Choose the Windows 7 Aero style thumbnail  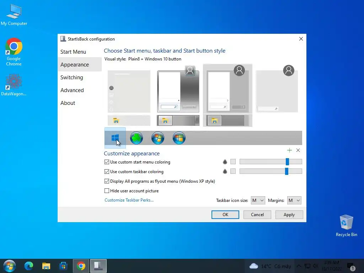178,96
